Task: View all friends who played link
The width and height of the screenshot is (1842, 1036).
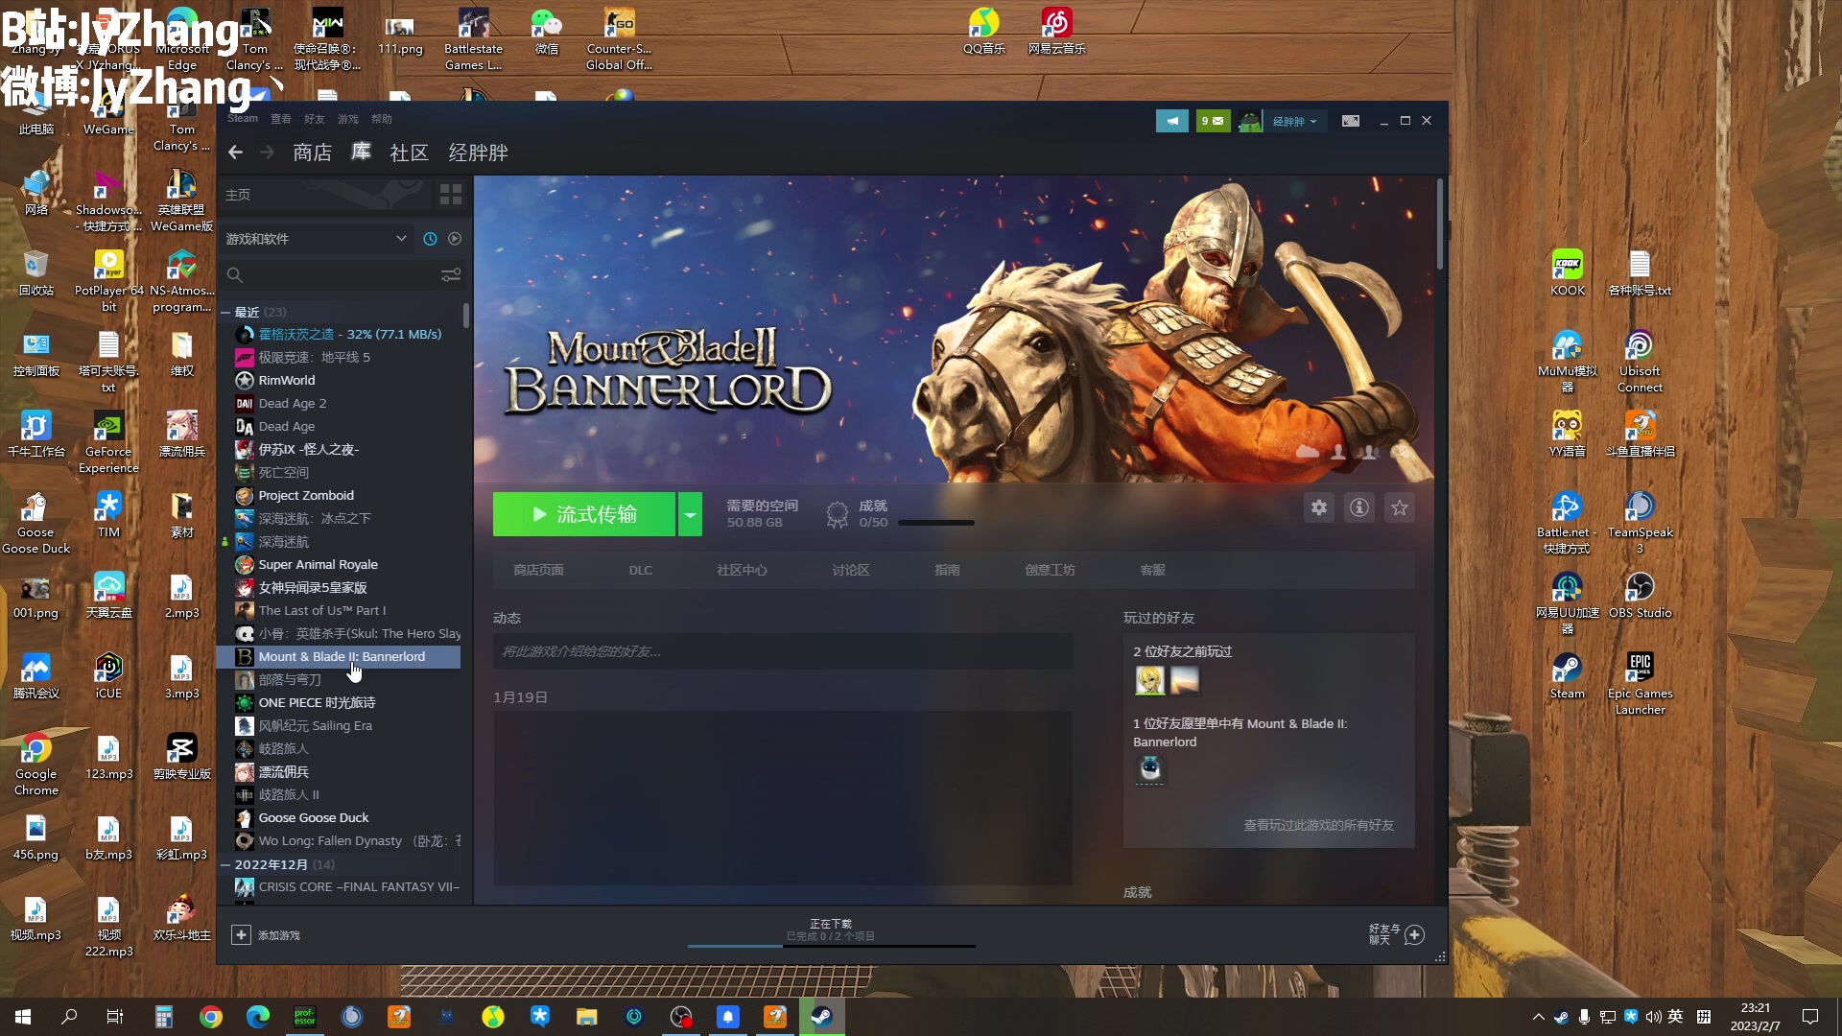Action: pyautogui.click(x=1318, y=825)
